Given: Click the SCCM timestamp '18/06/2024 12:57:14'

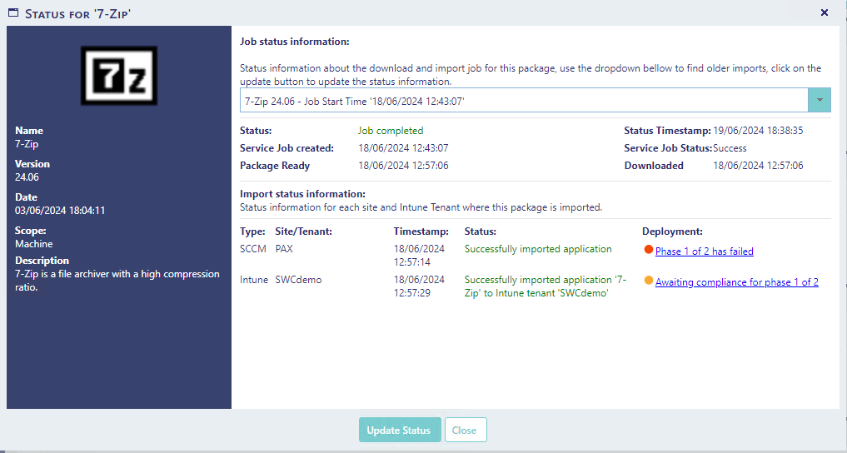Looking at the screenshot, I should point(419,256).
